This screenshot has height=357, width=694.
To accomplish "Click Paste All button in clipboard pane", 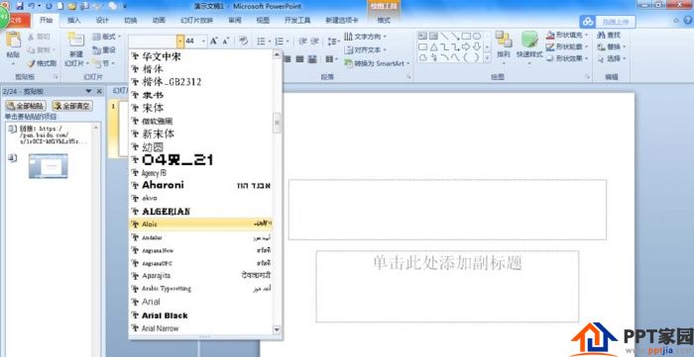I will 26,106.
